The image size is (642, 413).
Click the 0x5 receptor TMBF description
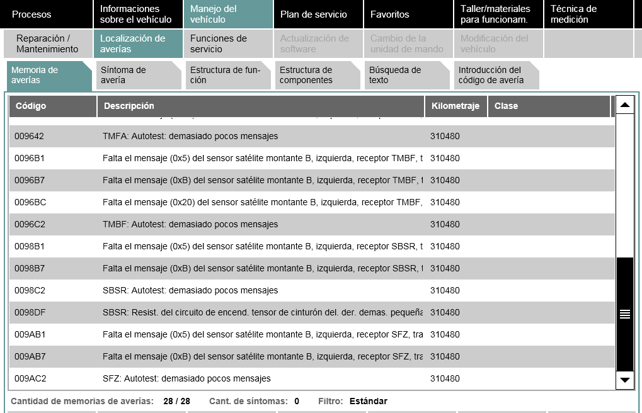(x=263, y=159)
